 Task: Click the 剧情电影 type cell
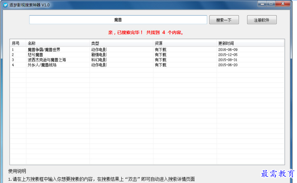(99, 55)
